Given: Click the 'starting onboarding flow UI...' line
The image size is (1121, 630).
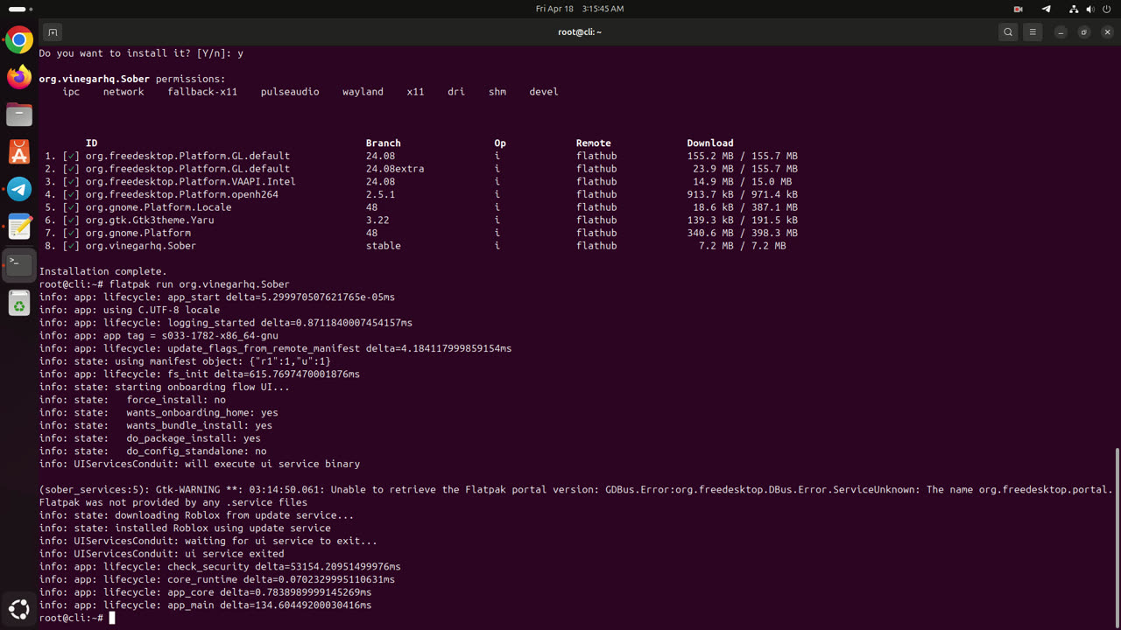Looking at the screenshot, I should click(164, 387).
